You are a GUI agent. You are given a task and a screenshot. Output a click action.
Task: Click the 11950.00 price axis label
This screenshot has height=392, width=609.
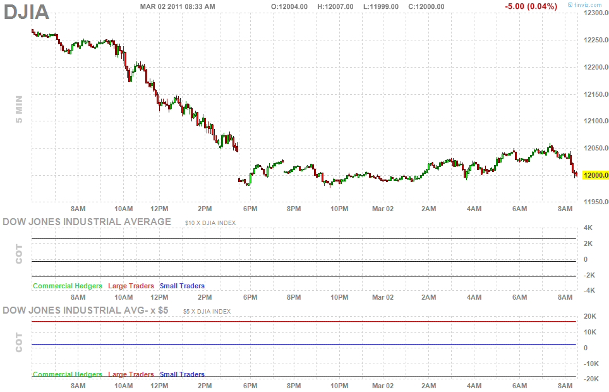(x=596, y=202)
